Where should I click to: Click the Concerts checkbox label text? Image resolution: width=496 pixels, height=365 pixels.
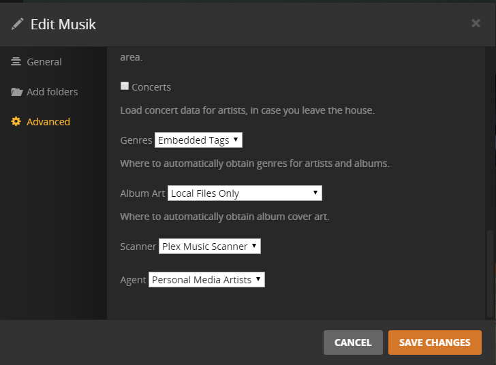(151, 87)
